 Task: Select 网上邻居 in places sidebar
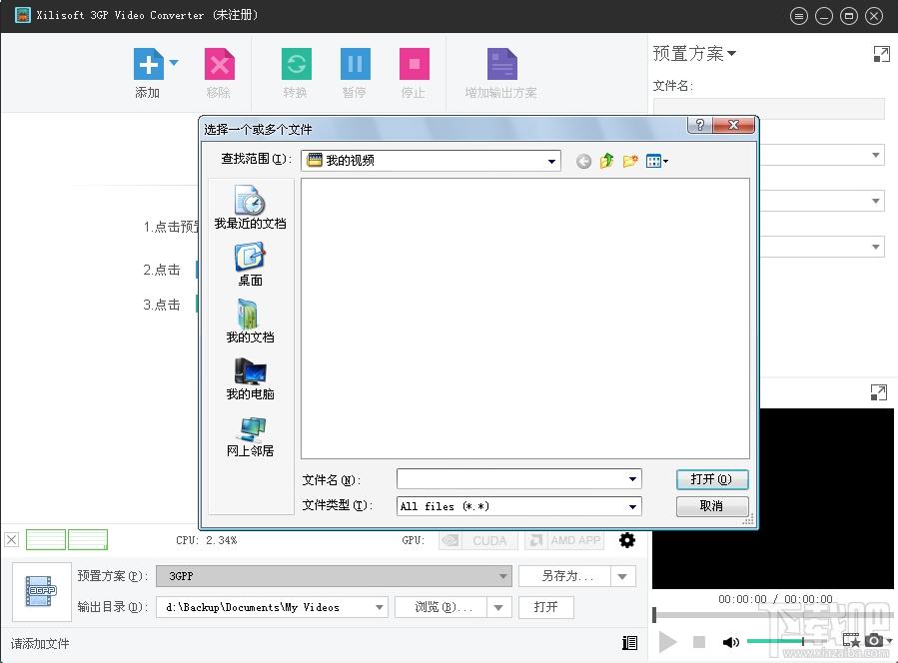(x=251, y=435)
